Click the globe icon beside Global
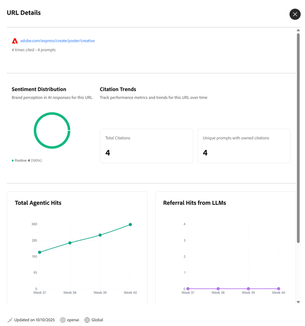 87,320
